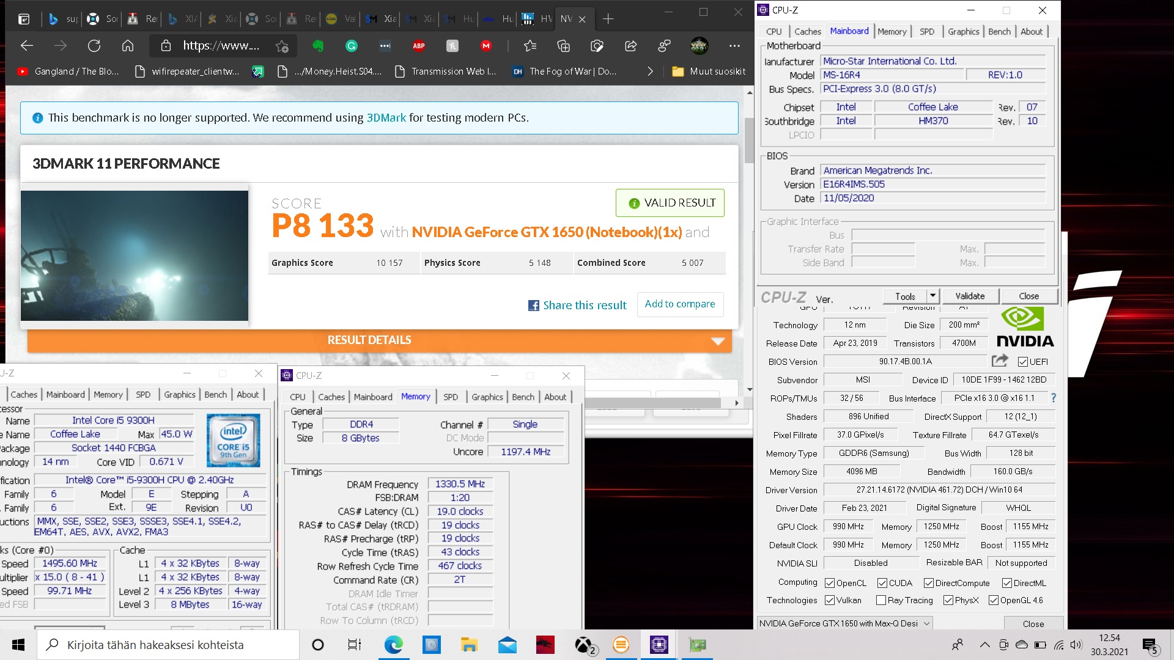Screen dimensions: 1174x660
Task: Toggle the Vulkan checkbox
Action: (x=830, y=600)
